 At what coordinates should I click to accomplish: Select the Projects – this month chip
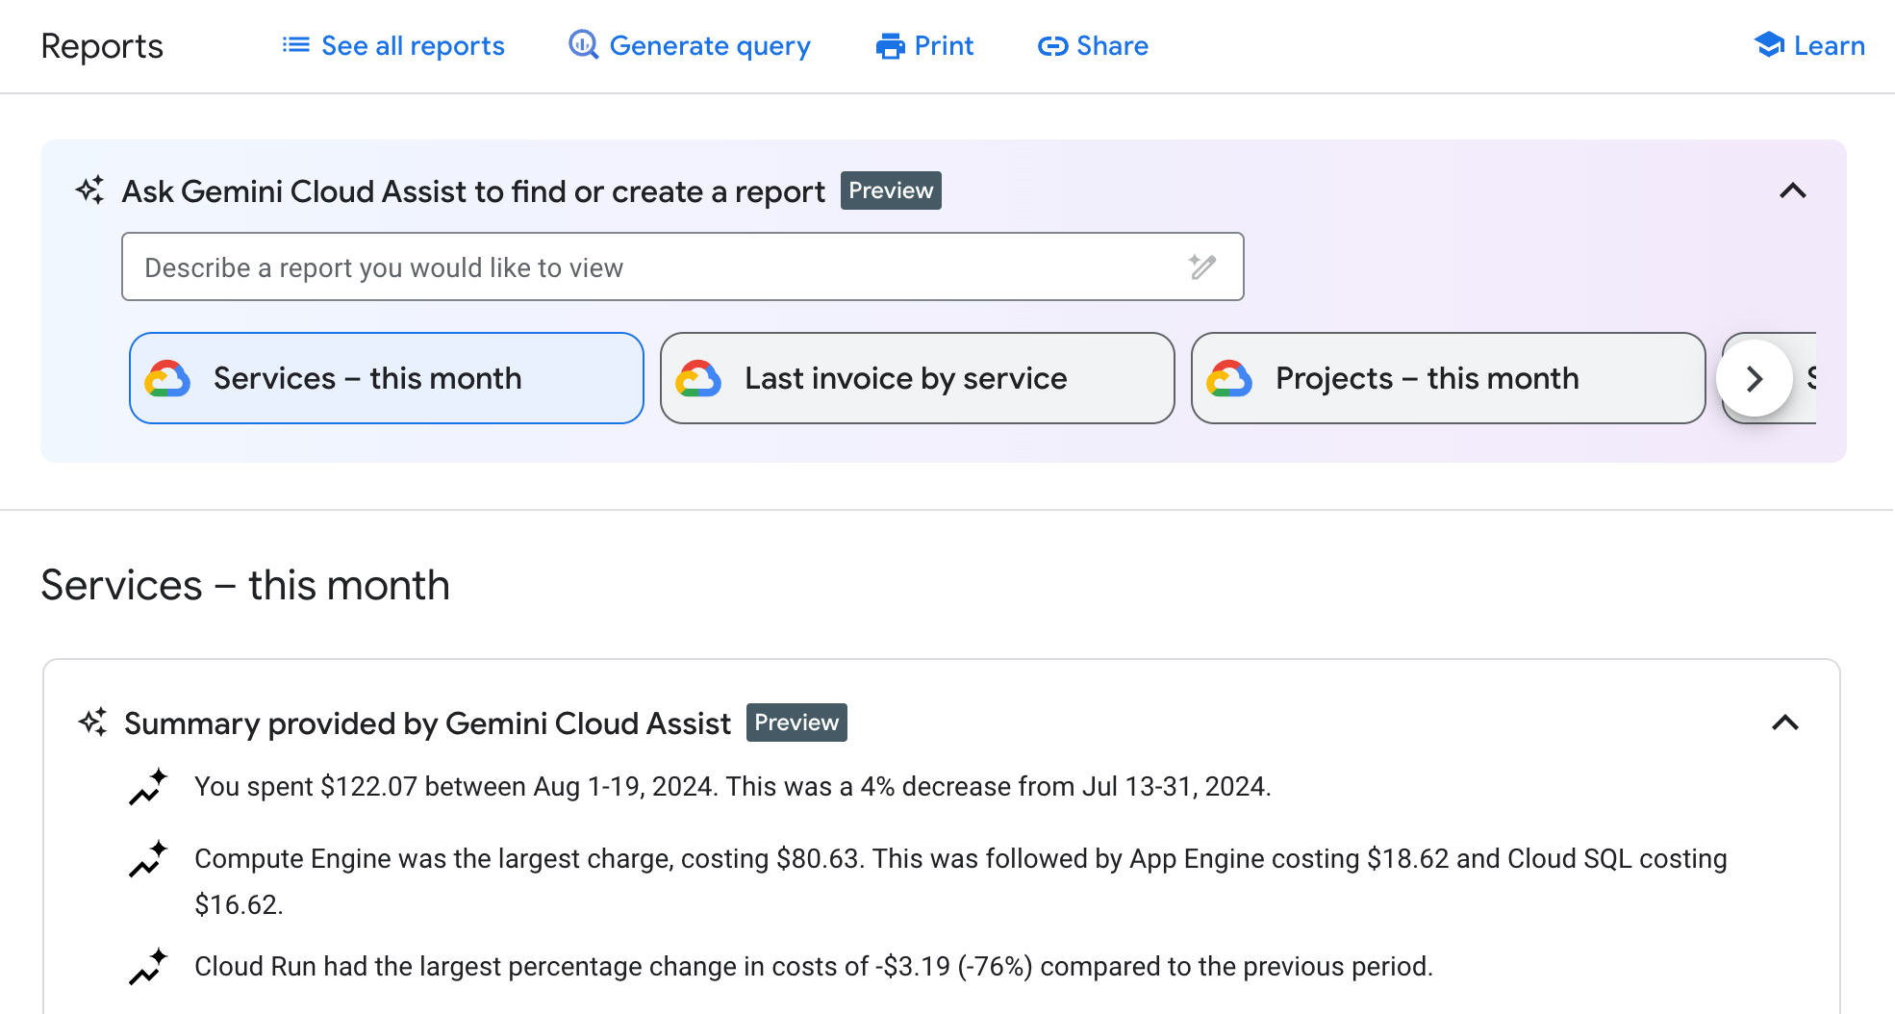coord(1449,378)
